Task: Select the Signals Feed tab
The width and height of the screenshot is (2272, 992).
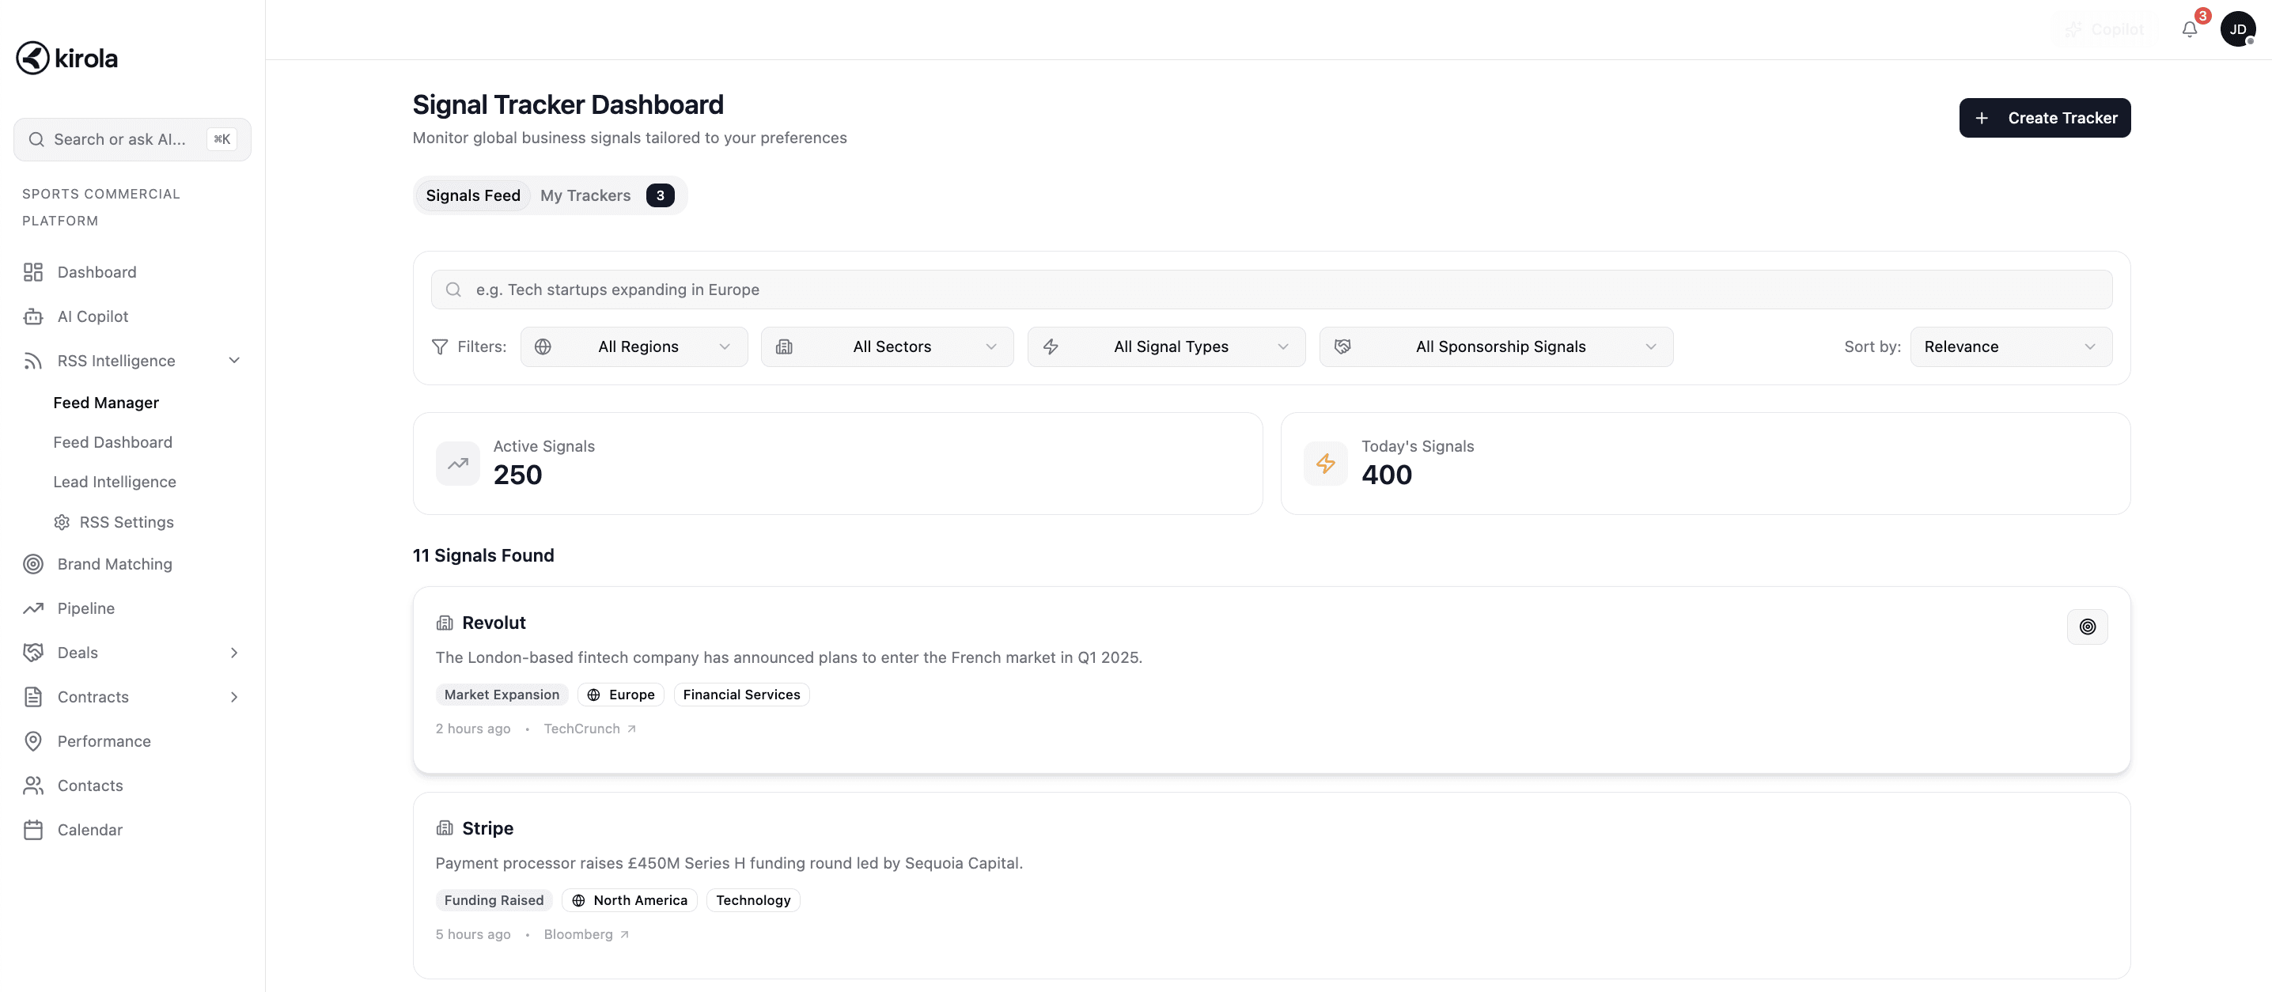Action: (473, 195)
